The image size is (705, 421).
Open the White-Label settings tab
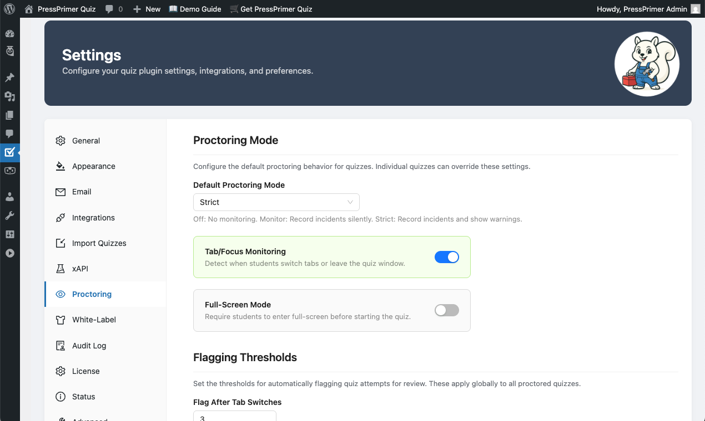(x=105, y=320)
